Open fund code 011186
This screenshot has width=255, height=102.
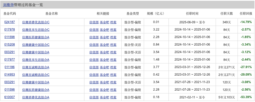click(10, 67)
